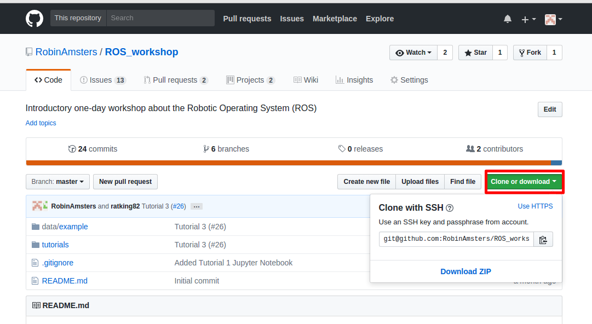Screen dimensions: 592x324
Task: Open the Projects tab
Action: (250, 80)
